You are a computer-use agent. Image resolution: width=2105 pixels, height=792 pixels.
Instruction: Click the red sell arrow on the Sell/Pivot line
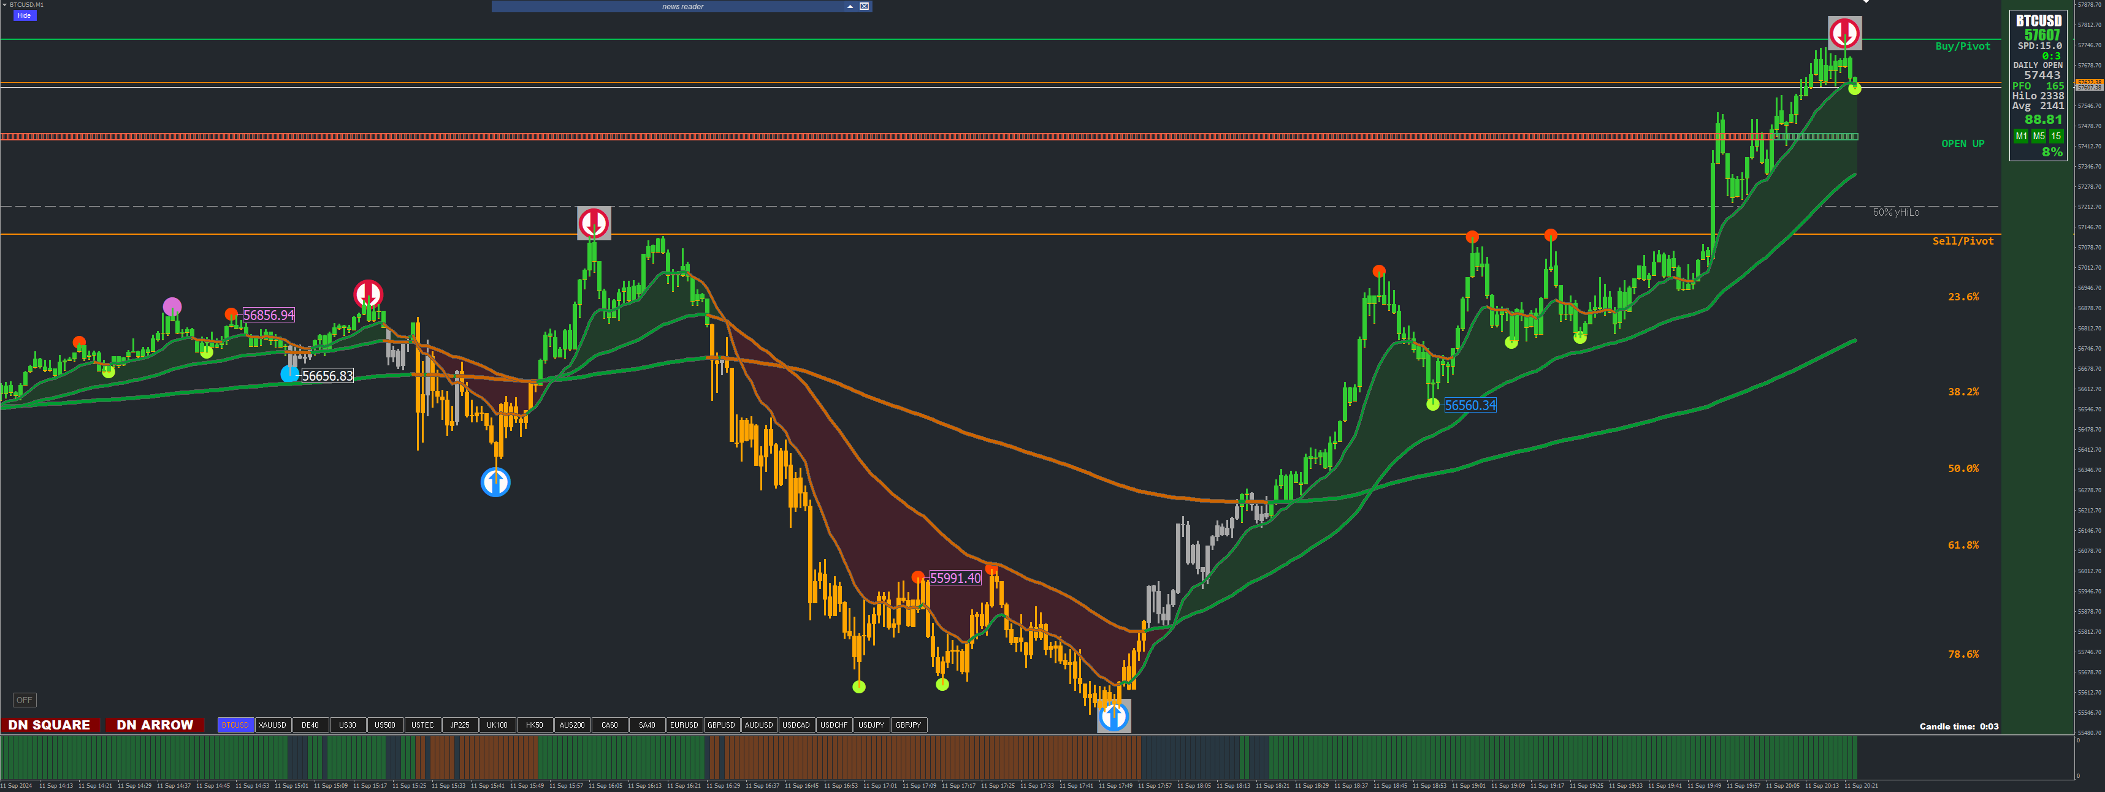(x=594, y=223)
